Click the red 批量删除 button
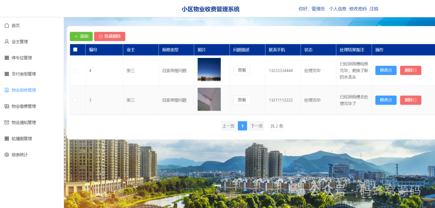The width and height of the screenshot is (435, 208). [110, 36]
